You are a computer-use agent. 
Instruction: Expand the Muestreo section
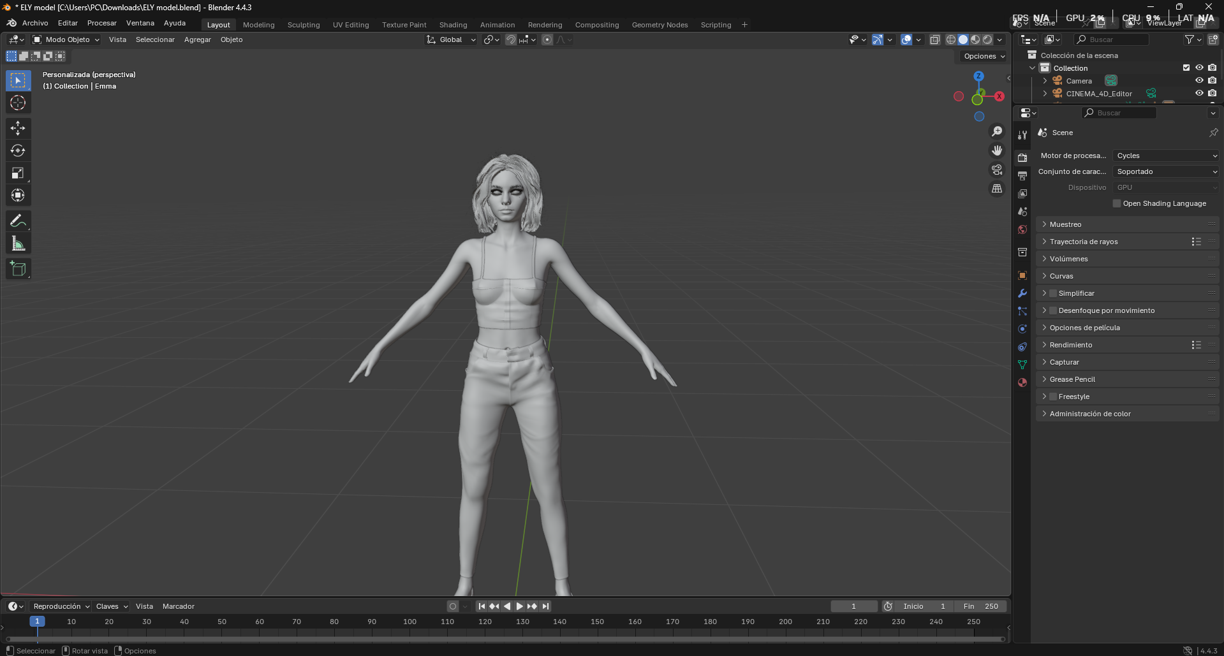click(x=1064, y=224)
